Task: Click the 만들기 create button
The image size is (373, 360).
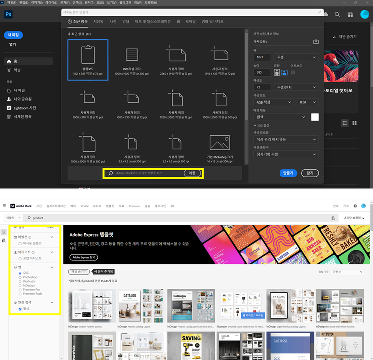Action: tap(288, 173)
